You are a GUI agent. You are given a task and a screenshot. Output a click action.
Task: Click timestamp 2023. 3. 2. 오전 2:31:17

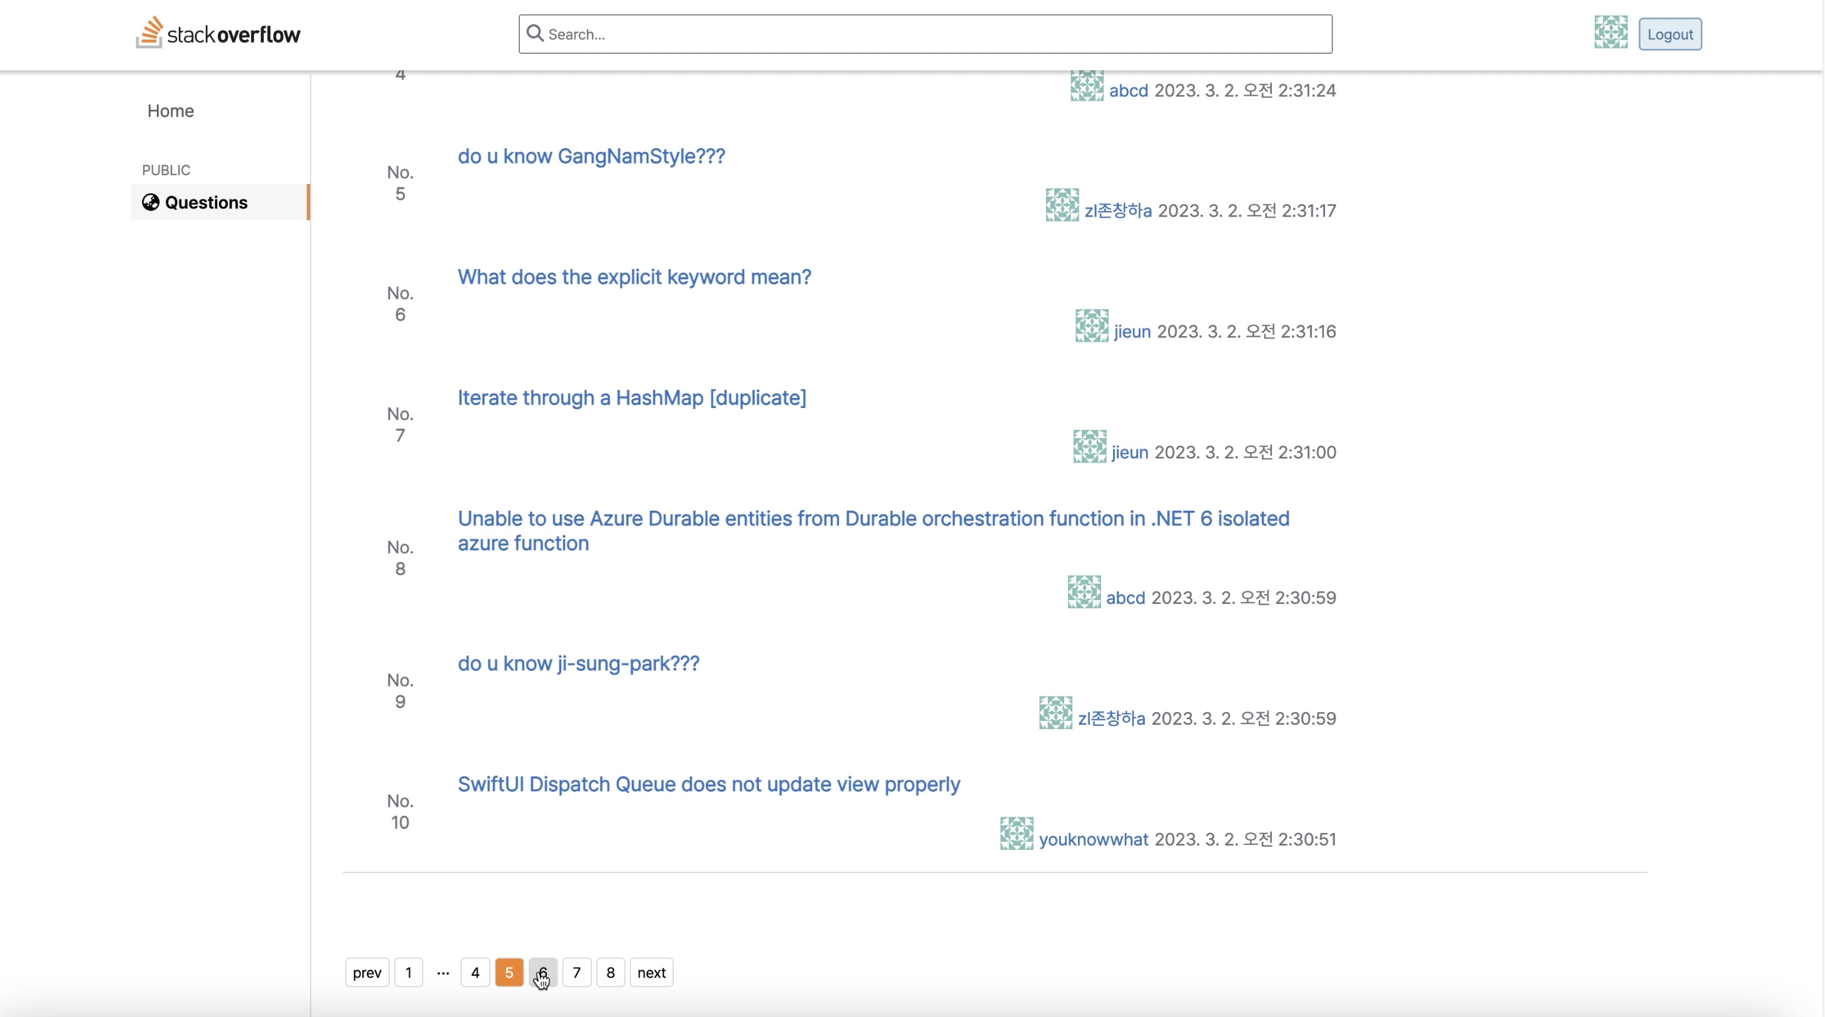1248,210
